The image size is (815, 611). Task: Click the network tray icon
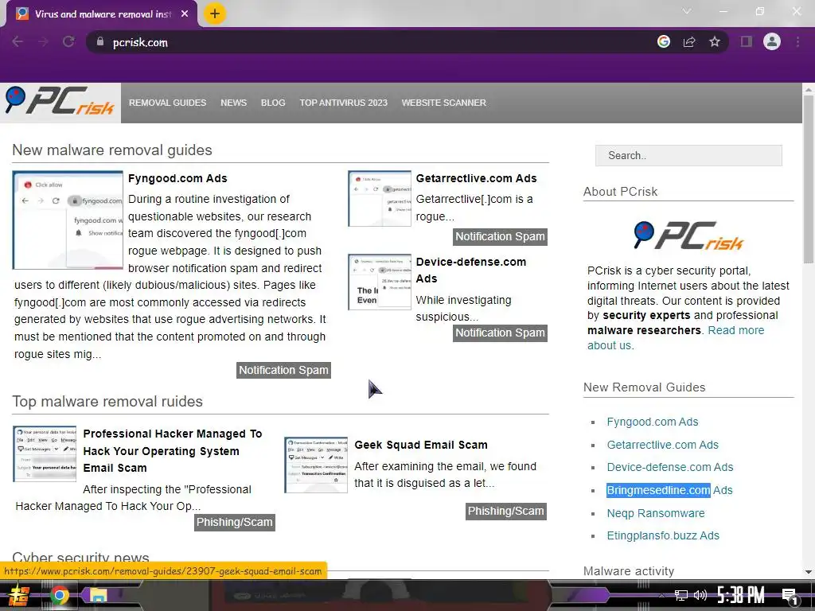click(681, 595)
